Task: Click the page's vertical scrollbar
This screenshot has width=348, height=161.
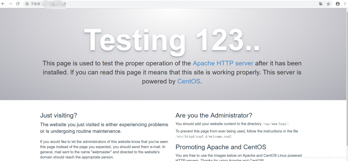Action: (x=346, y=85)
